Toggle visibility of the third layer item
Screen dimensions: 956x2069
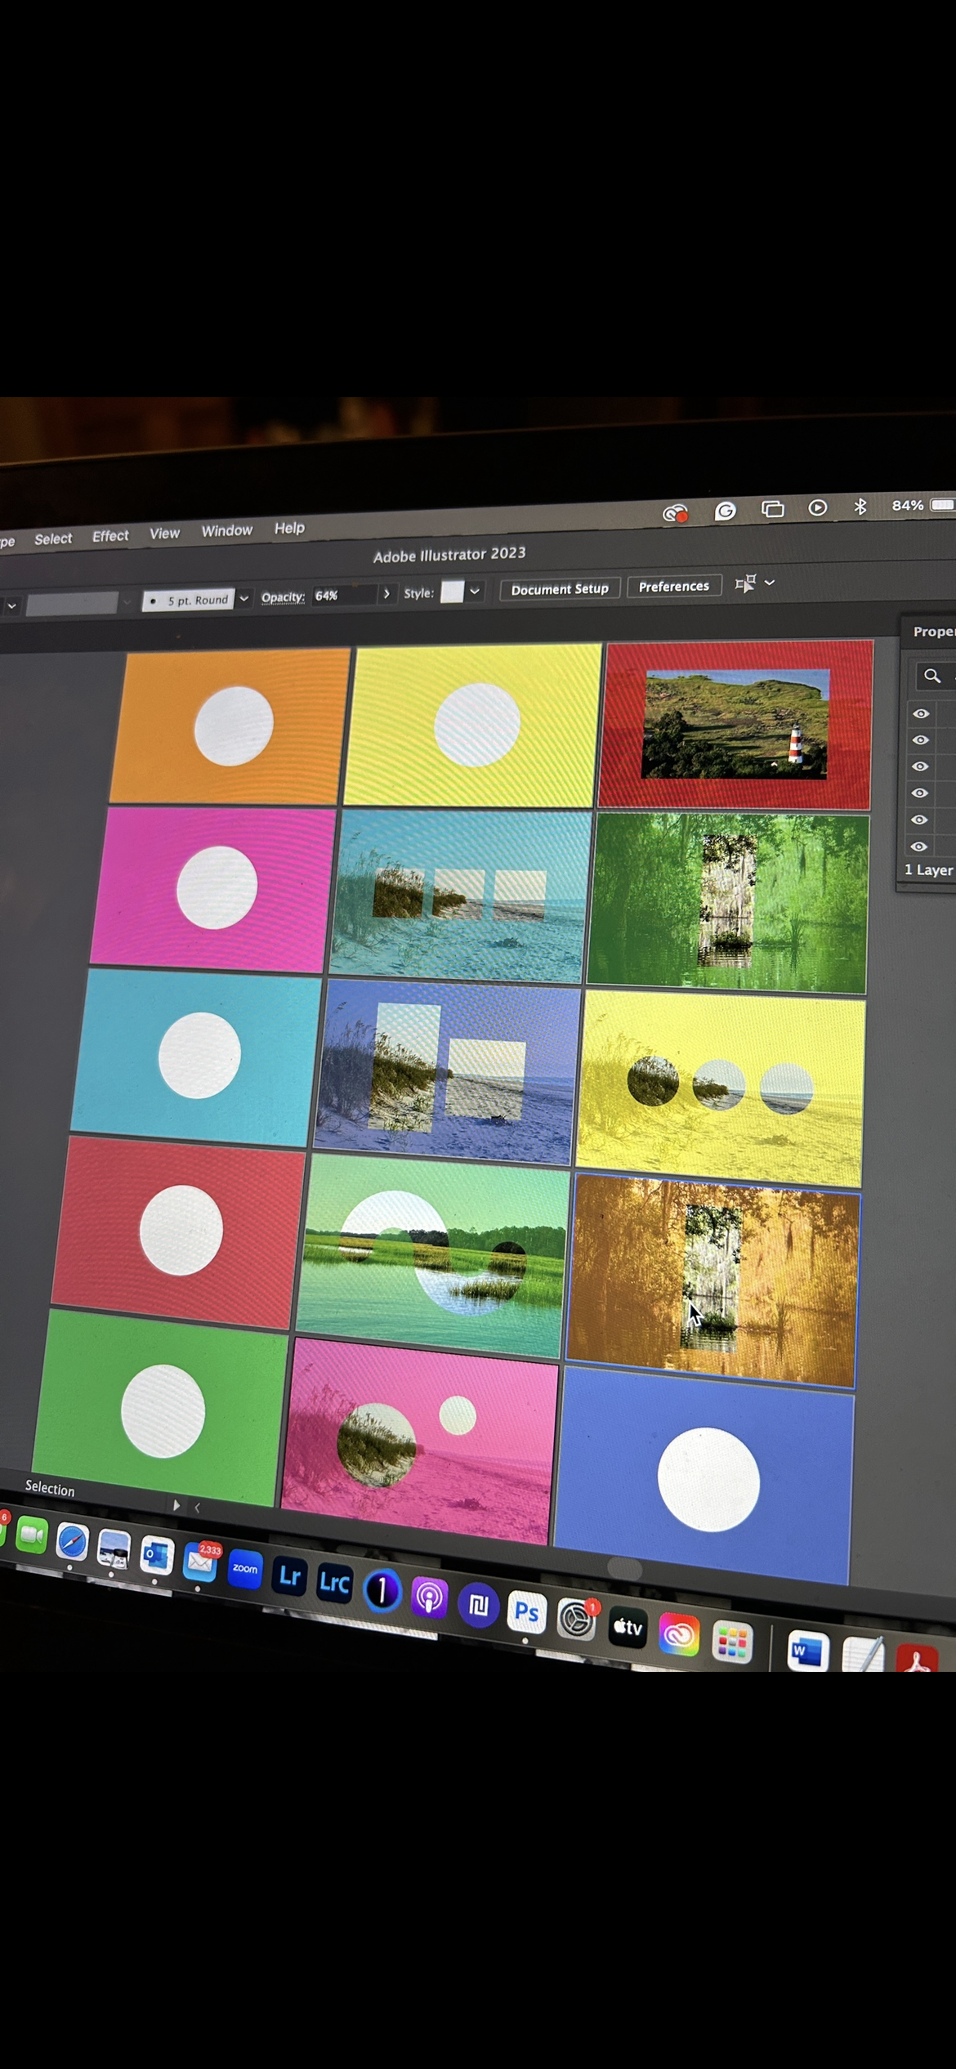coord(920,766)
